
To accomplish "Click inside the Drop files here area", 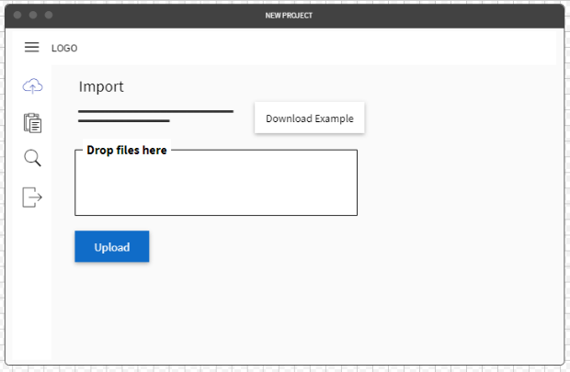I will coord(216,183).
